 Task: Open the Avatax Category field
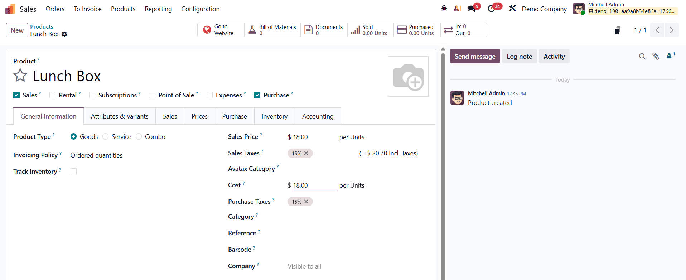coord(358,169)
